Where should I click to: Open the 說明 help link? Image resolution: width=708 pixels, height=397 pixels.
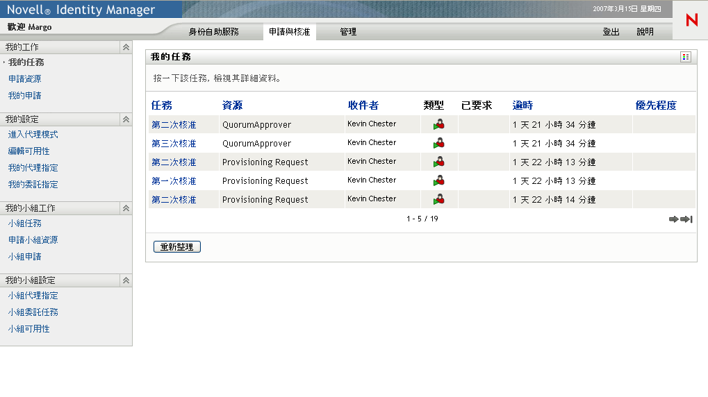coord(645,32)
